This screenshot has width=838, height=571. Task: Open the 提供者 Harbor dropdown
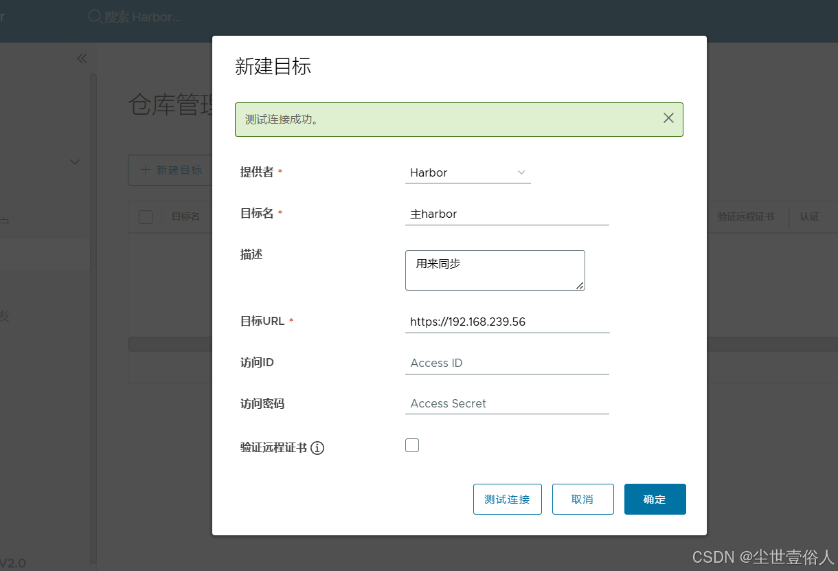tap(468, 172)
